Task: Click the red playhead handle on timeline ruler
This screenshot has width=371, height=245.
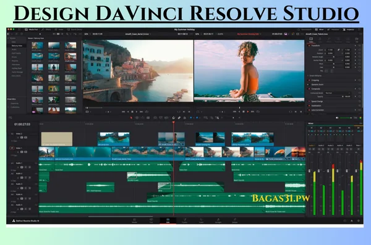Action: (173, 122)
